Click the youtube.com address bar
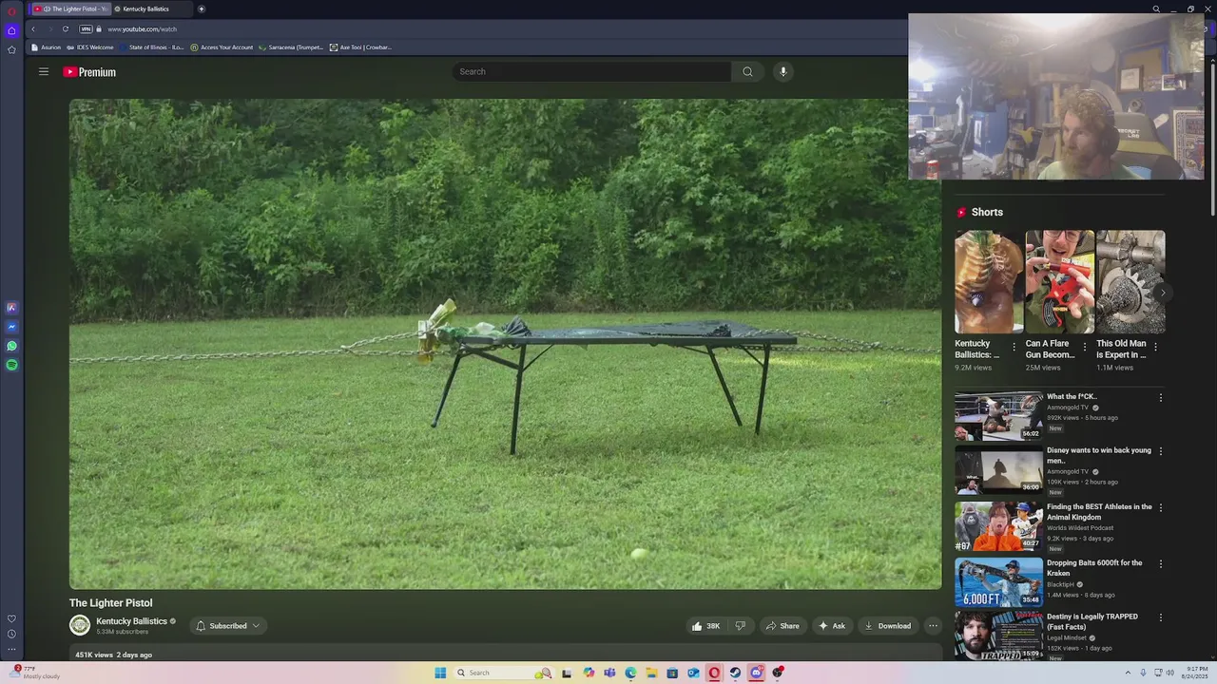The width and height of the screenshot is (1217, 684). coord(143,29)
